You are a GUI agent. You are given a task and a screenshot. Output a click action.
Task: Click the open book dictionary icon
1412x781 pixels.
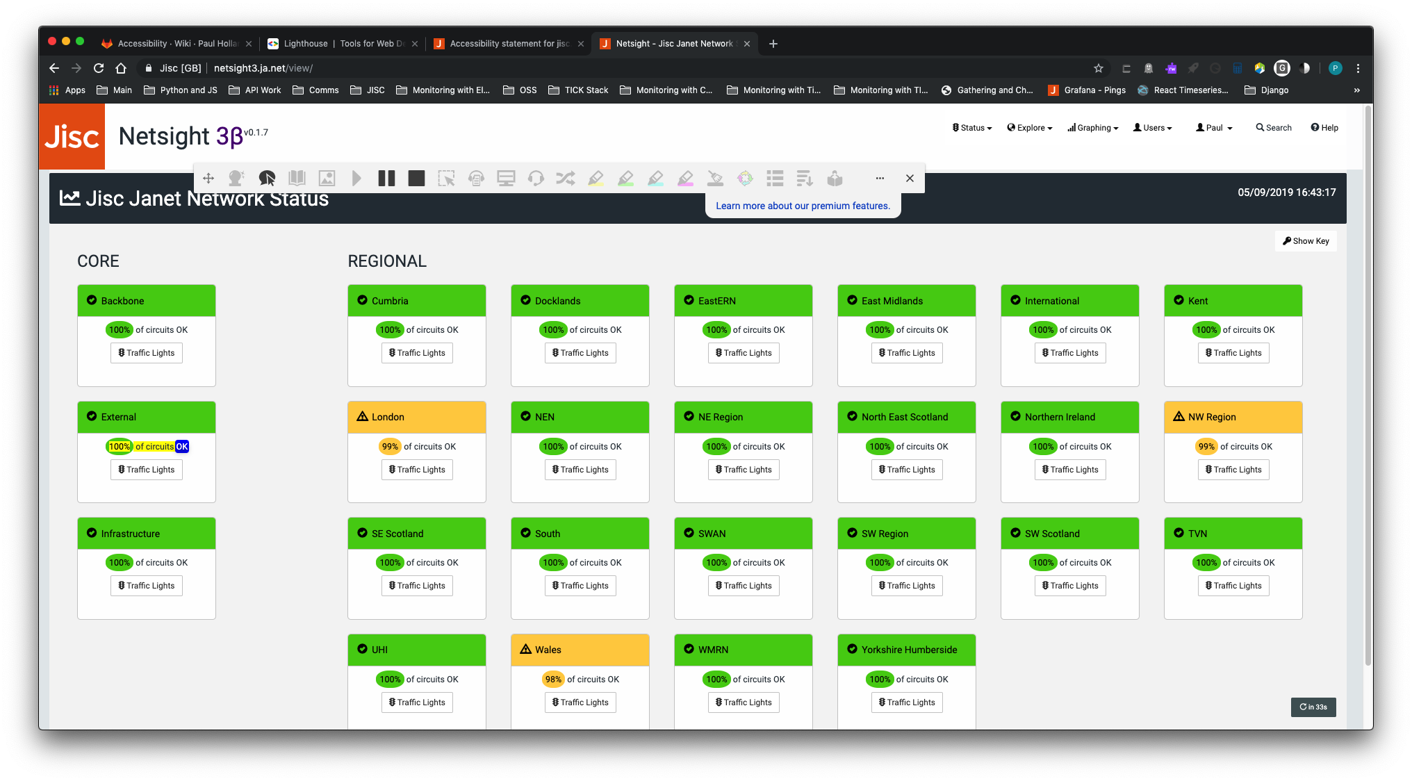point(297,179)
